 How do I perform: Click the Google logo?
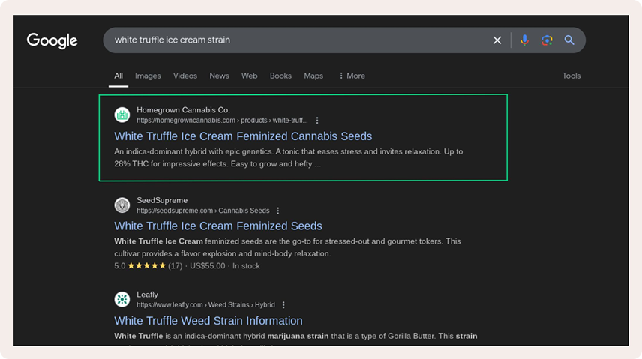coord(52,40)
